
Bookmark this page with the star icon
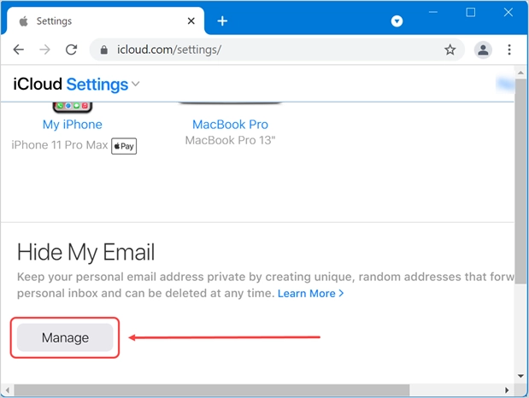coord(450,50)
